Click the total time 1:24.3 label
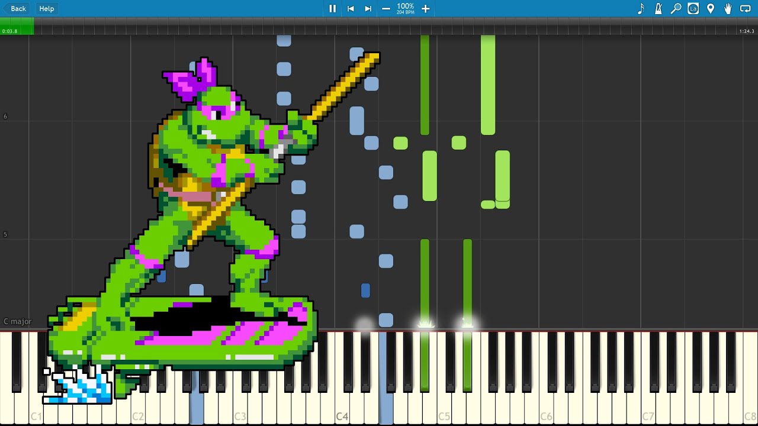 [747, 31]
